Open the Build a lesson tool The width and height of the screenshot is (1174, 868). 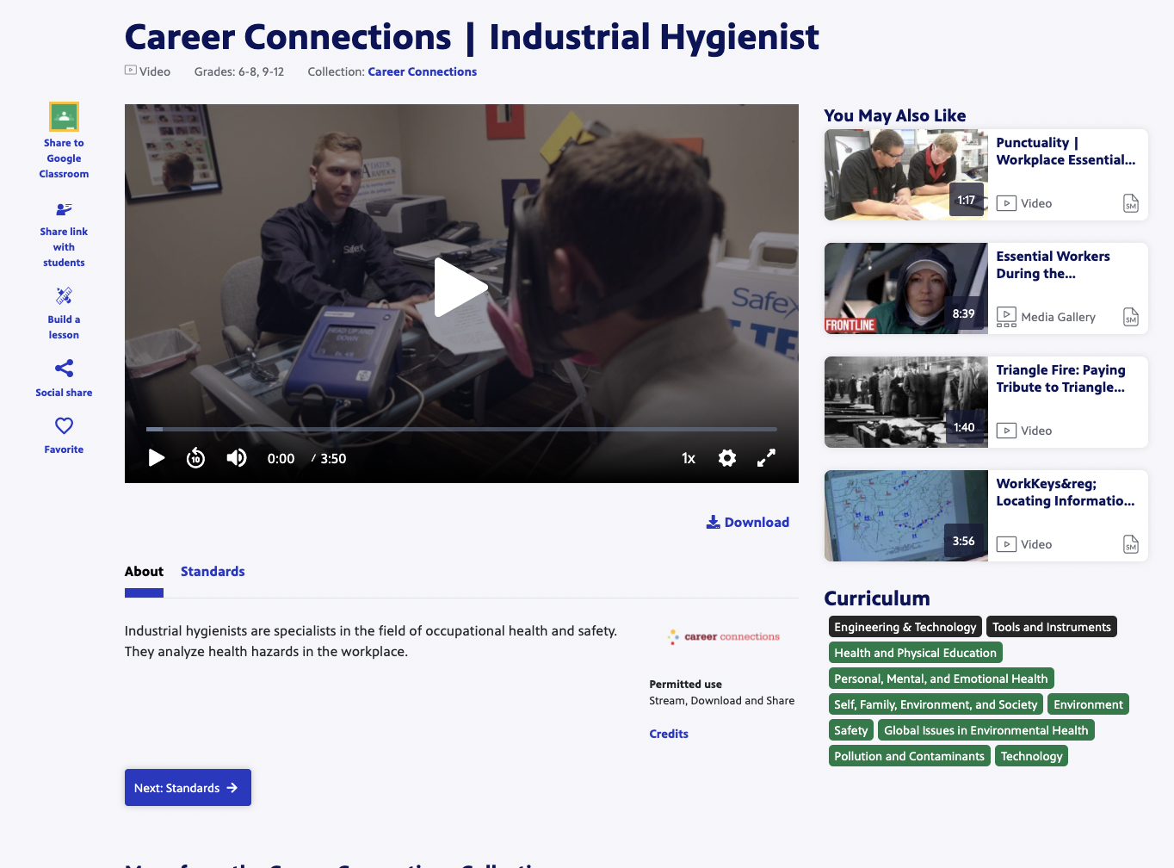coord(64,295)
